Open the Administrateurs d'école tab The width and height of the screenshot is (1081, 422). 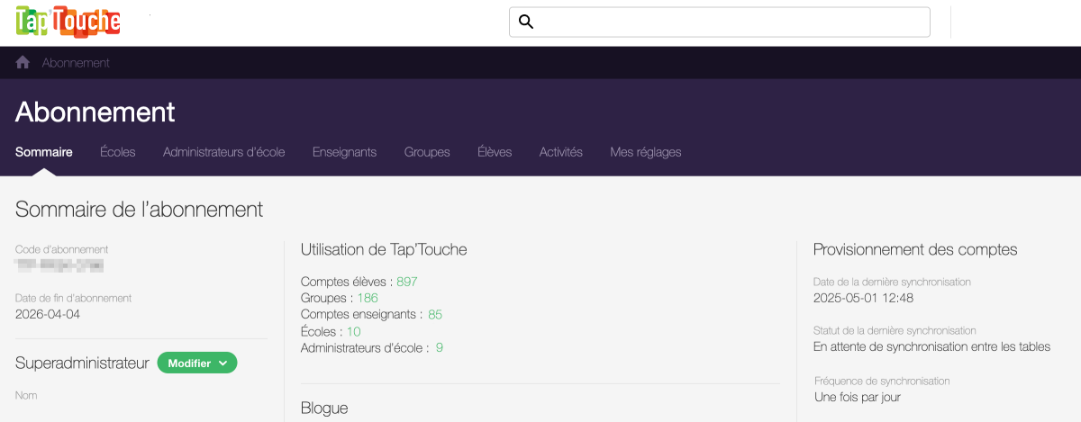[223, 152]
